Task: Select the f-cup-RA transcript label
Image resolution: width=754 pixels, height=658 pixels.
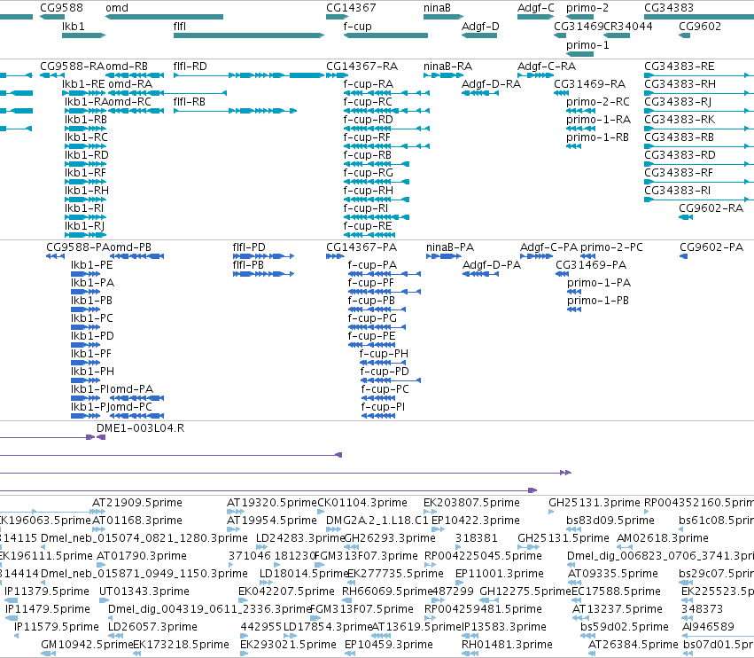Action: coord(369,84)
